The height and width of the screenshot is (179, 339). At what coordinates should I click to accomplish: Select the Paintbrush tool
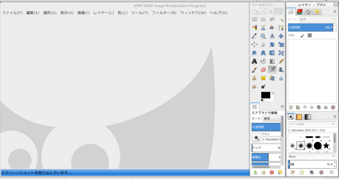click(x=255, y=70)
